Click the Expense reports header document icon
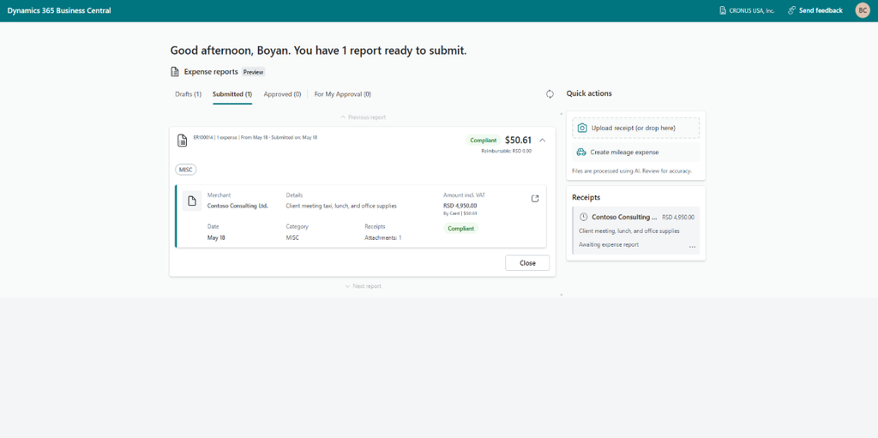 point(175,72)
